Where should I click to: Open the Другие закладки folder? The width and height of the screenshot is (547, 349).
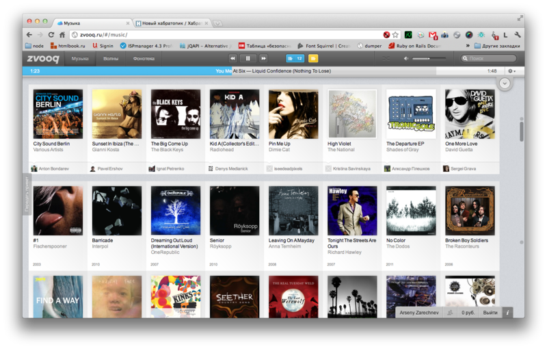click(497, 46)
